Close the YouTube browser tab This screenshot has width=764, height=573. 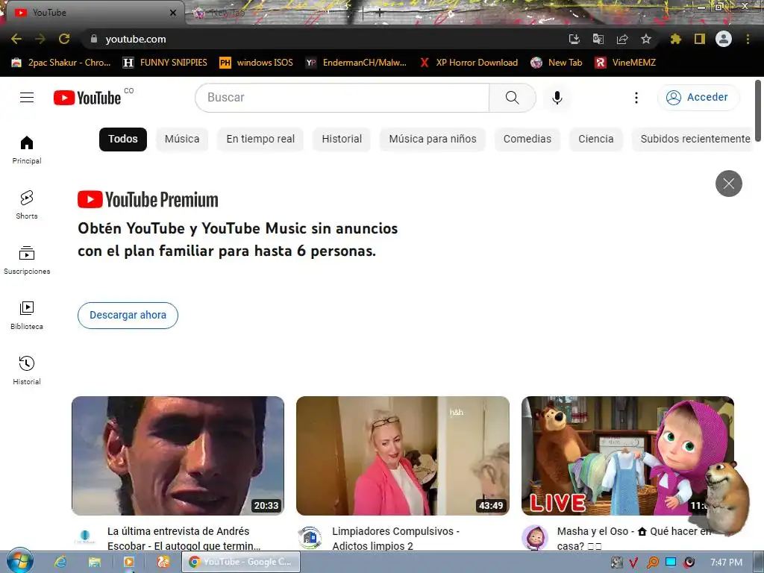[173, 13]
